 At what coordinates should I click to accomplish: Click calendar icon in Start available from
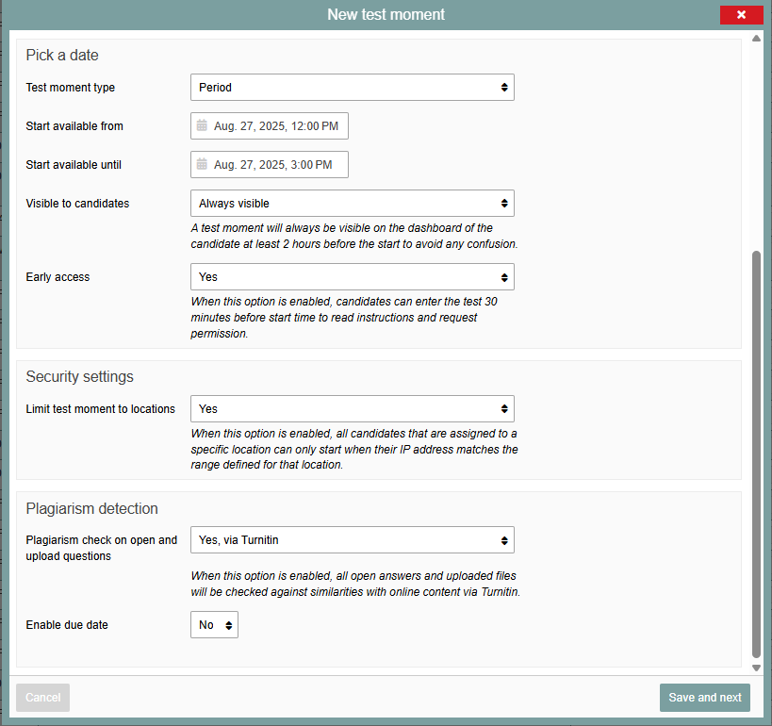tap(202, 125)
